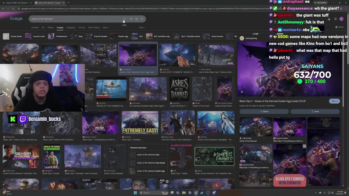349x196 pixels.
Task: Switch to the All results tab
Action: pyautogui.click(x=43, y=27)
